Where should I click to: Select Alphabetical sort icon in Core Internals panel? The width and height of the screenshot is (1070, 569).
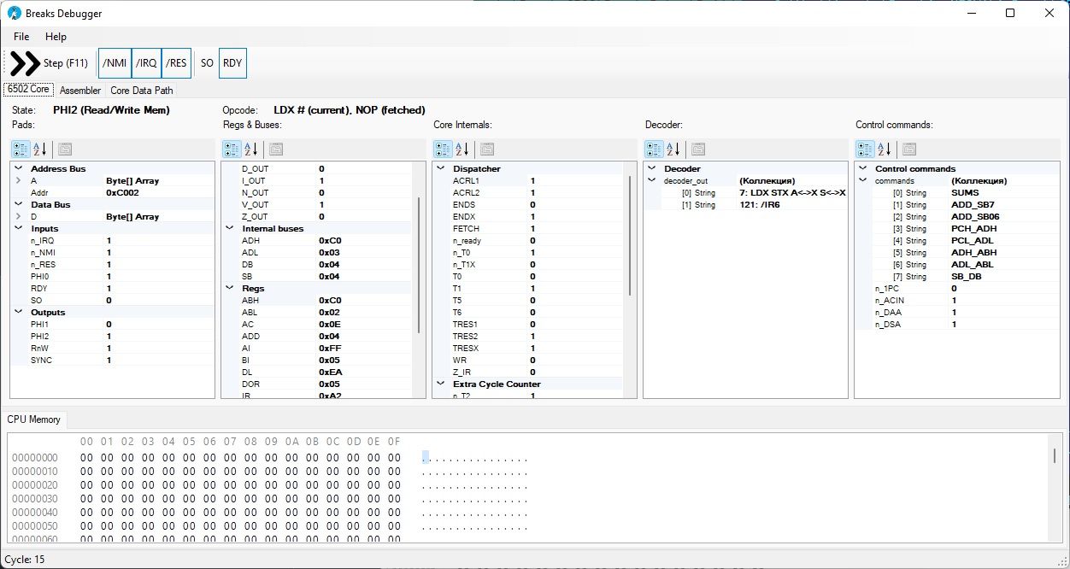coord(462,150)
